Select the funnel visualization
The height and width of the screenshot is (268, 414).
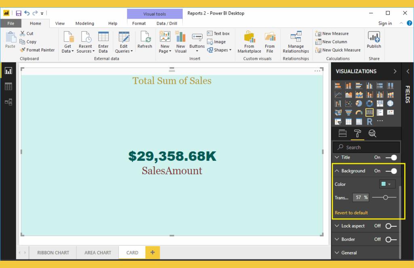point(348,113)
